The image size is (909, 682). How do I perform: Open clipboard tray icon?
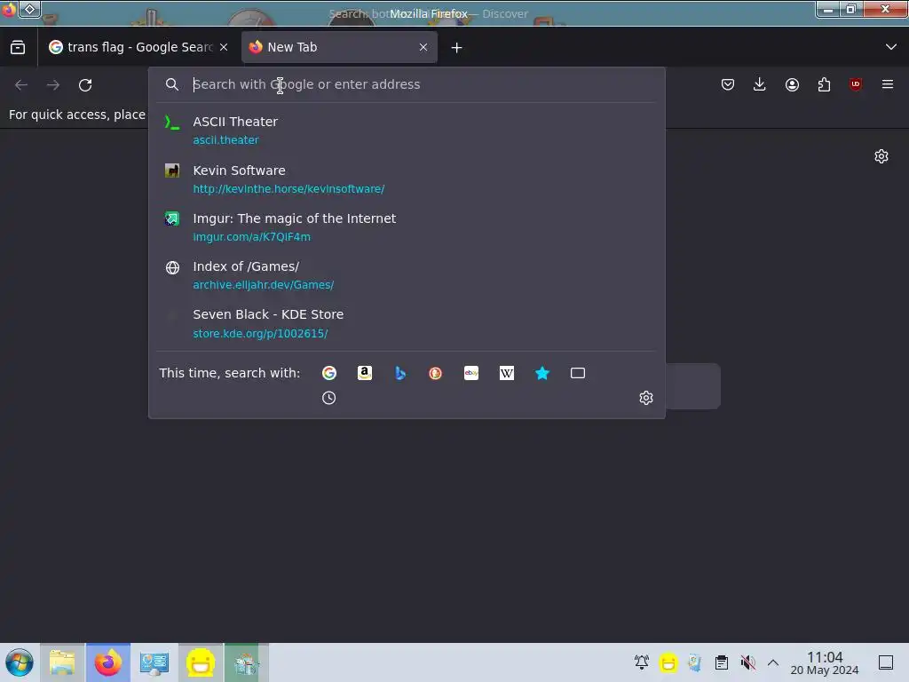[721, 662]
